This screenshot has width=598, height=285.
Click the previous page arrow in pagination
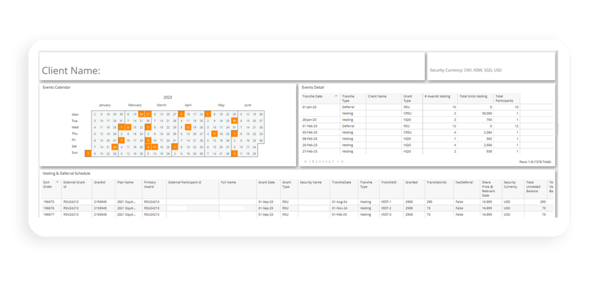click(x=310, y=162)
